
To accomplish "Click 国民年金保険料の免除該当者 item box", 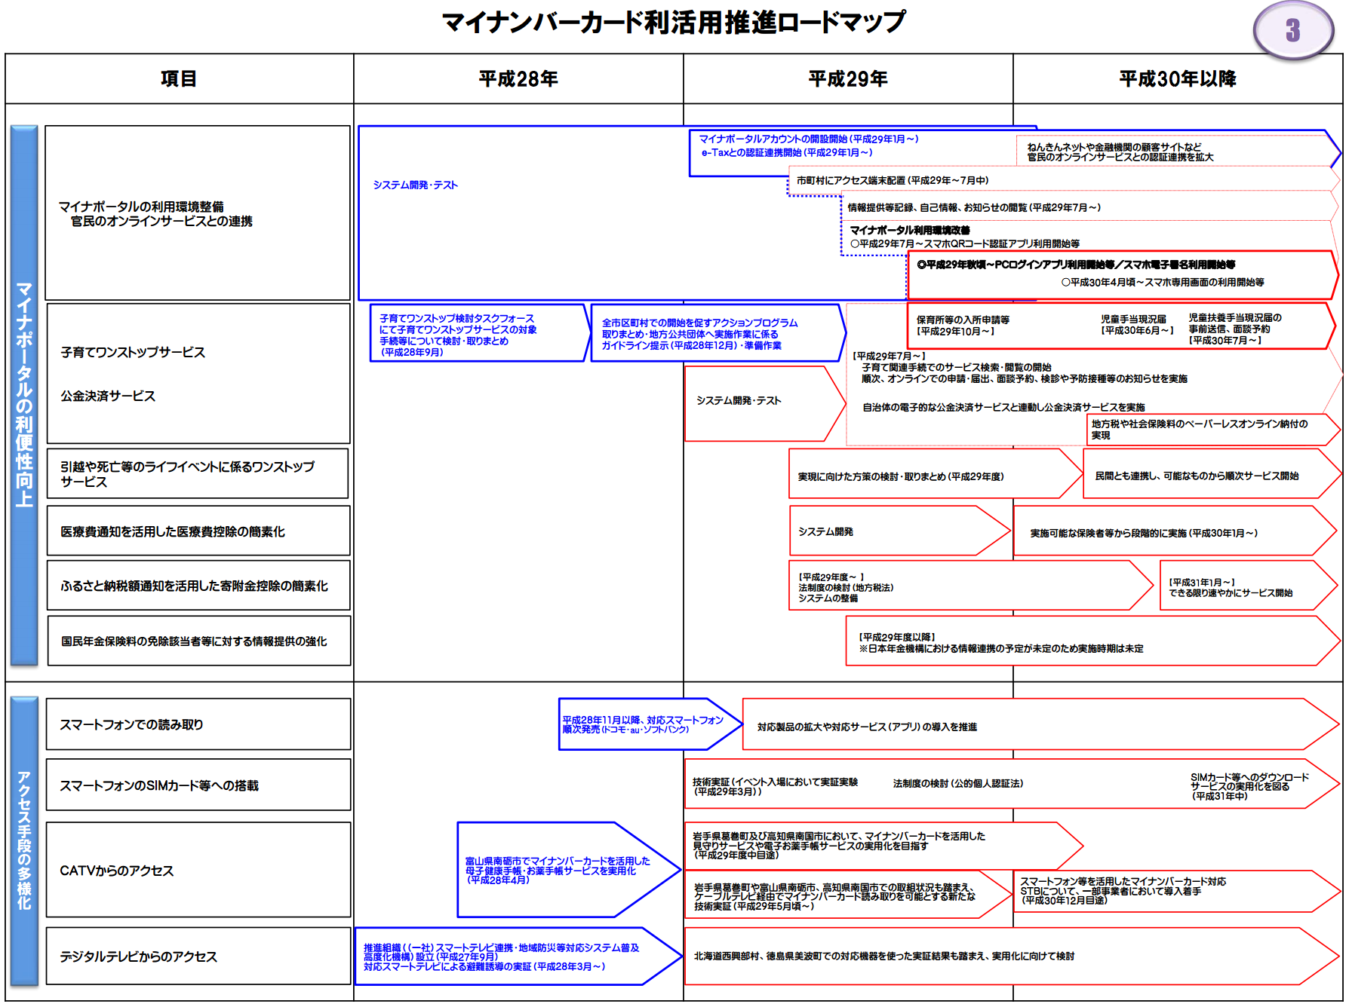I will tap(199, 641).
